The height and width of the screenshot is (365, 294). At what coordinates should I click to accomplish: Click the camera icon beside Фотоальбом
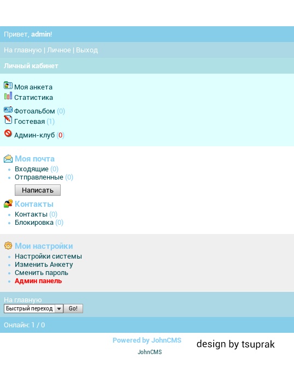pos(8,110)
